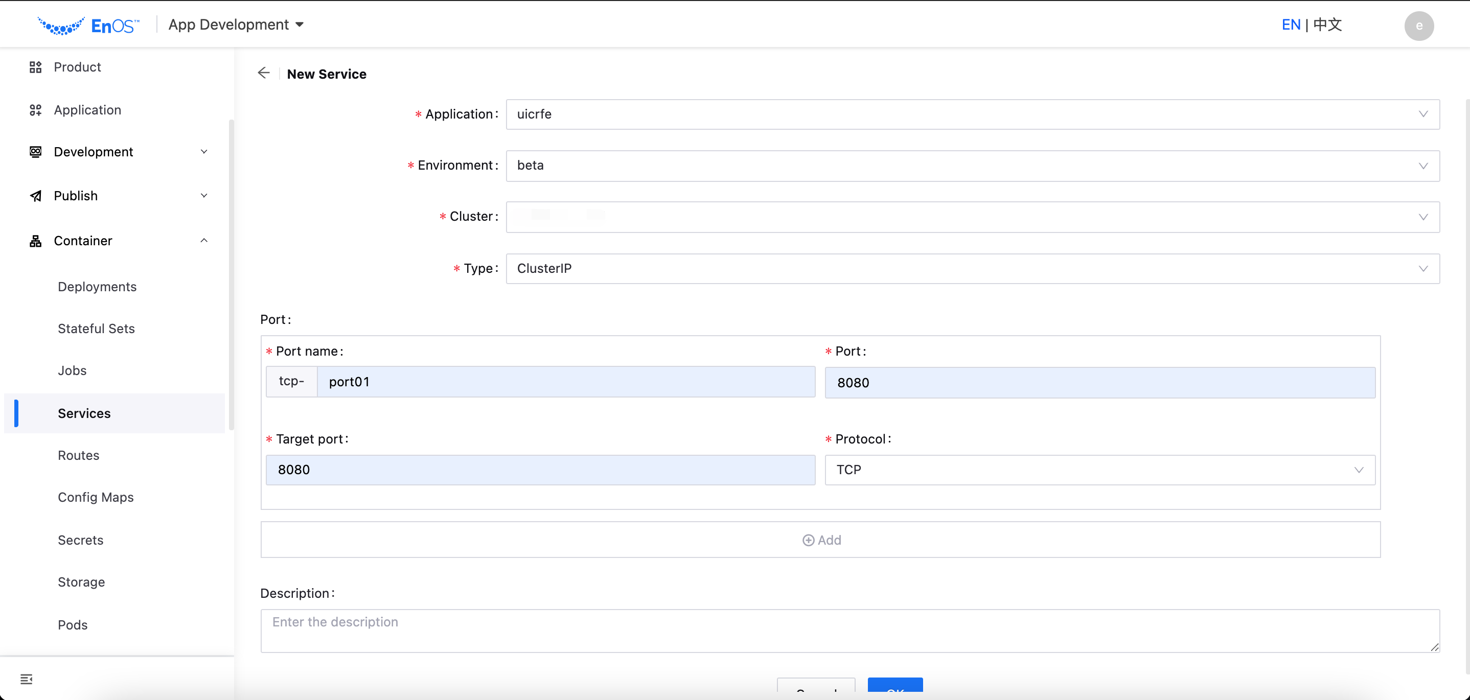Open the Config Maps section
The image size is (1470, 700).
click(95, 497)
